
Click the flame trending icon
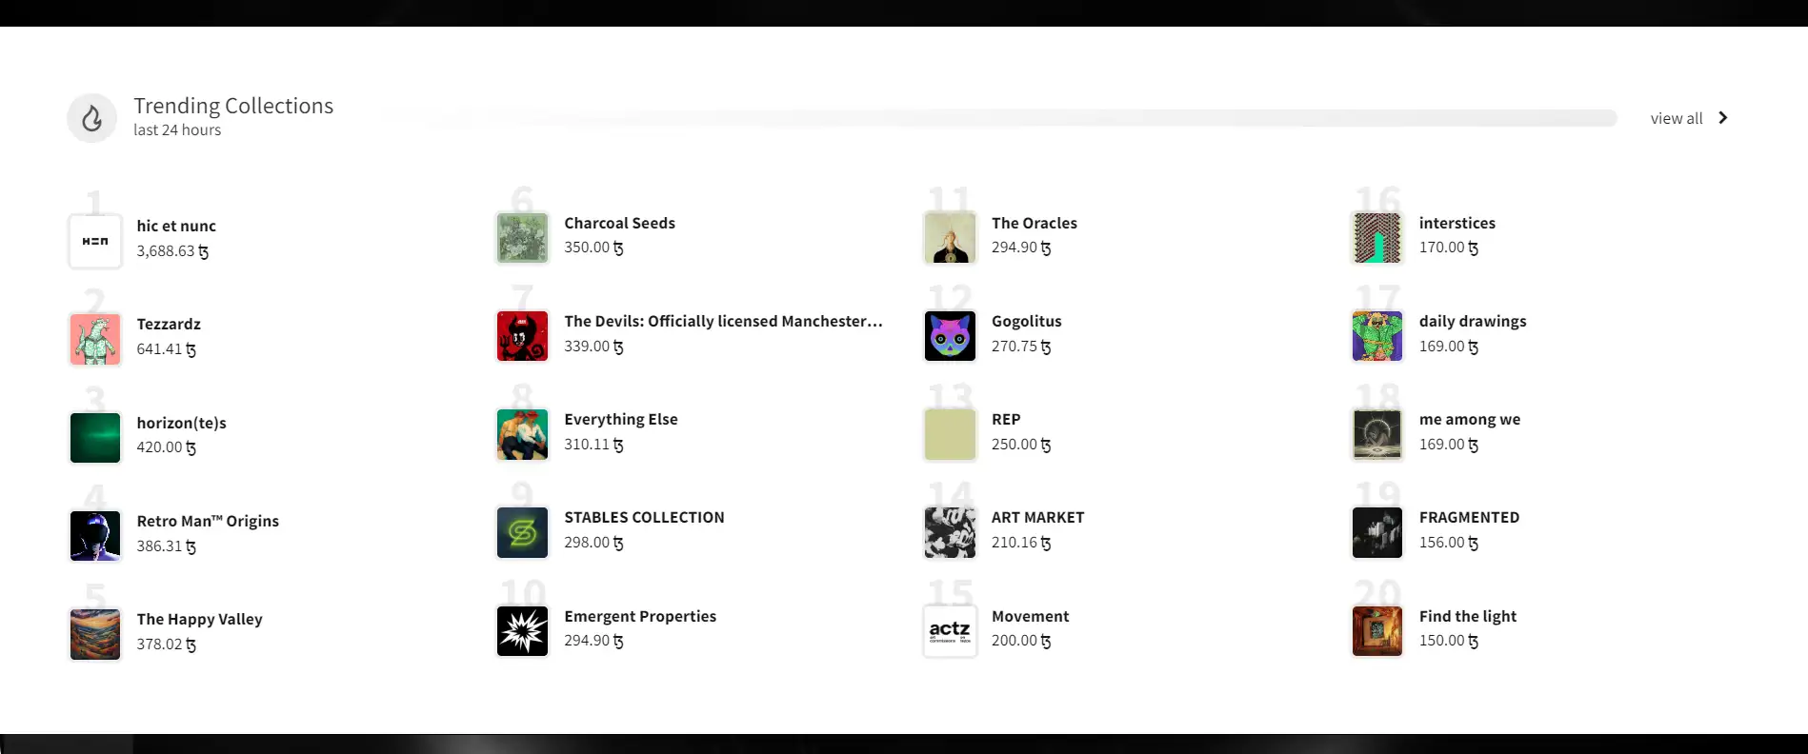(91, 118)
